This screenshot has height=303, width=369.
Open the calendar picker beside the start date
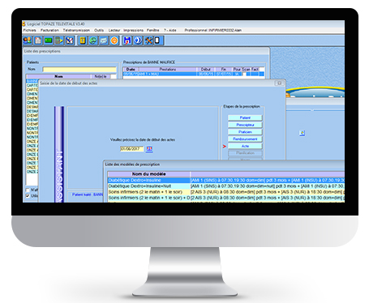click(x=149, y=149)
